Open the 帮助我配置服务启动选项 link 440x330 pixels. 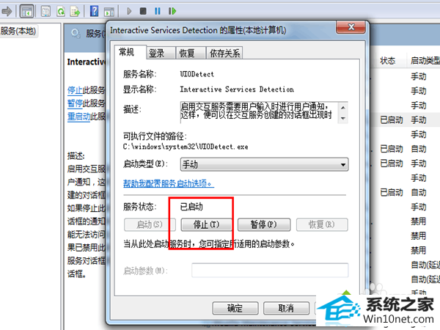click(169, 183)
